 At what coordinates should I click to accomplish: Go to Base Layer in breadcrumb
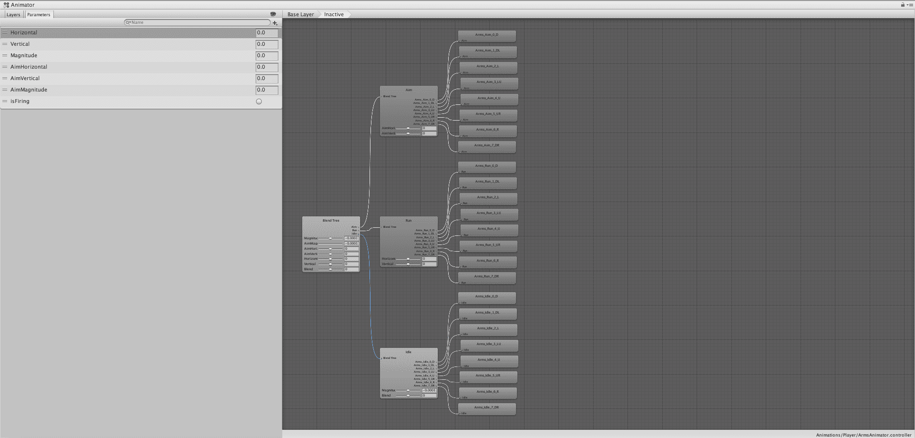300,14
